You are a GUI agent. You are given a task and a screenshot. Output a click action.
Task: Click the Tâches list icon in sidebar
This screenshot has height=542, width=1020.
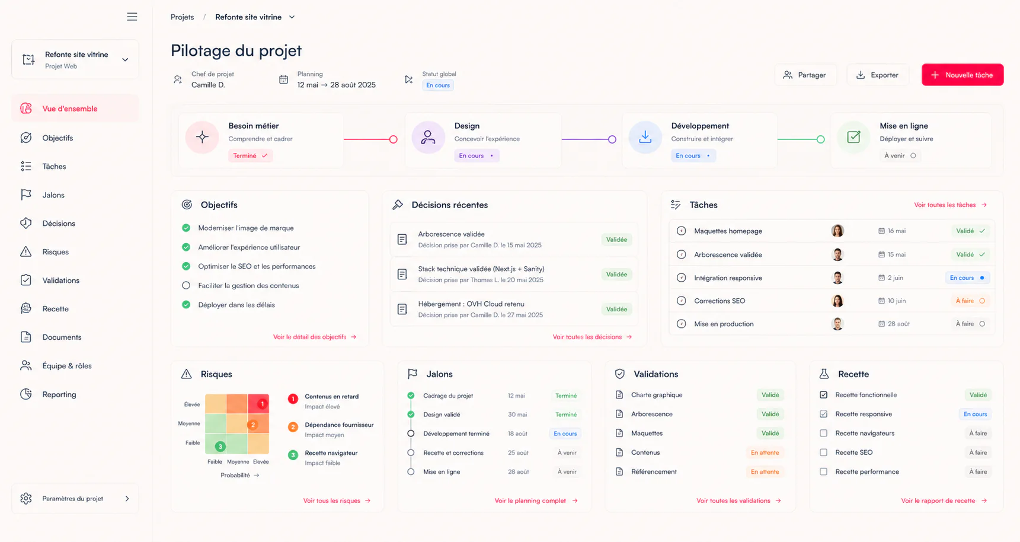tap(26, 166)
